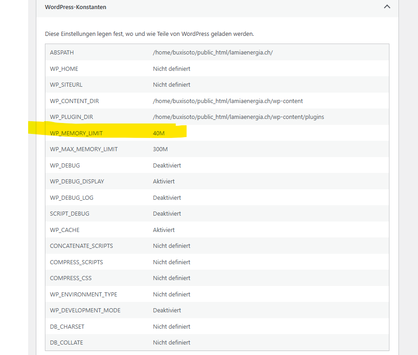
Task: Select the WP_ENVIRONMENT_TYPE constant name
Action: (84, 295)
